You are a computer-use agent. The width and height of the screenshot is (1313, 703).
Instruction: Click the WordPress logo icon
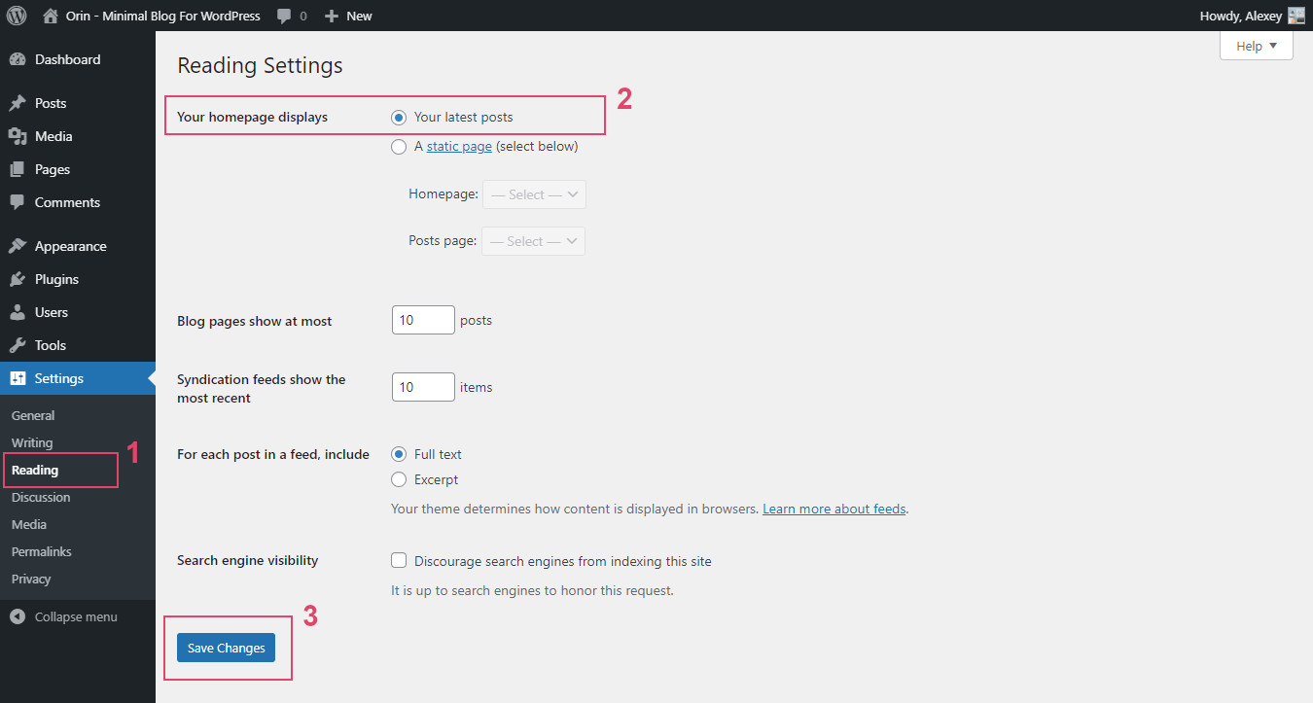coord(17,16)
